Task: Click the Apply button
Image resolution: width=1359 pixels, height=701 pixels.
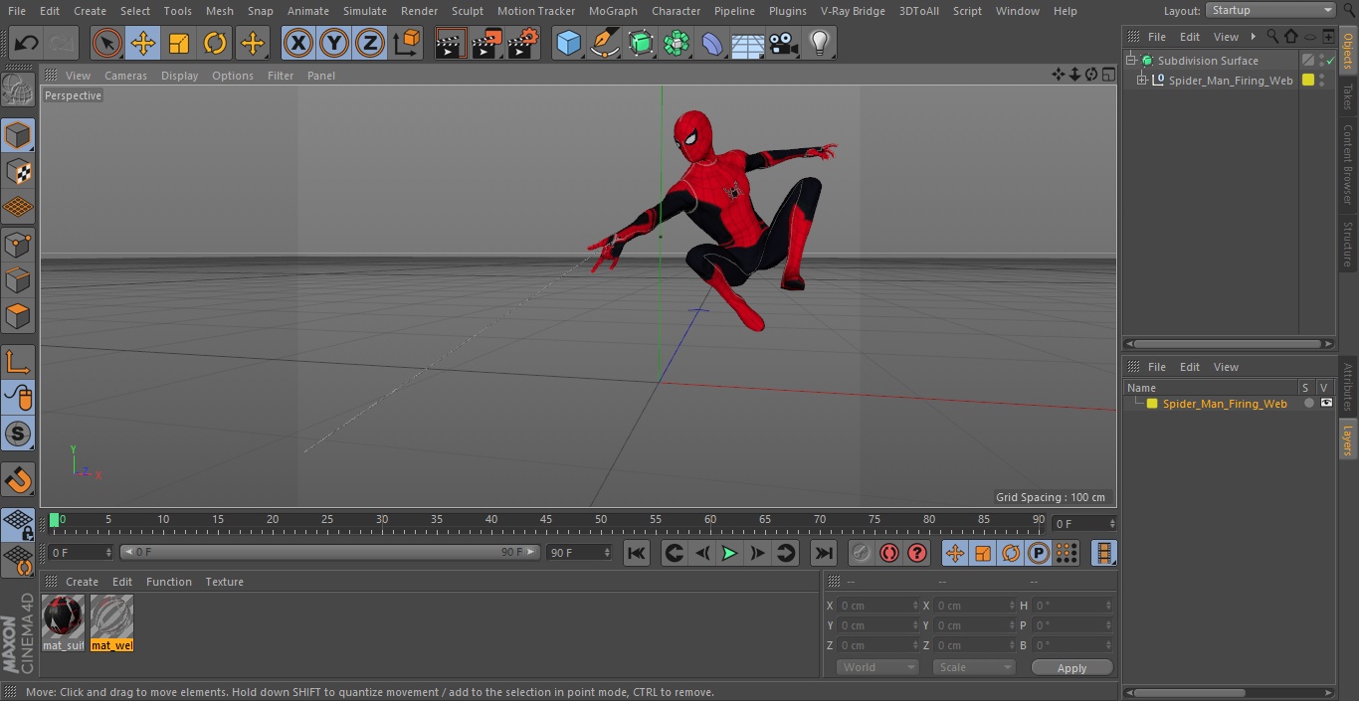Action: (1071, 667)
